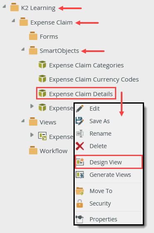The image size is (154, 233).
Task: Collapse the K2 Learning tree node
Action: pos(4,6)
